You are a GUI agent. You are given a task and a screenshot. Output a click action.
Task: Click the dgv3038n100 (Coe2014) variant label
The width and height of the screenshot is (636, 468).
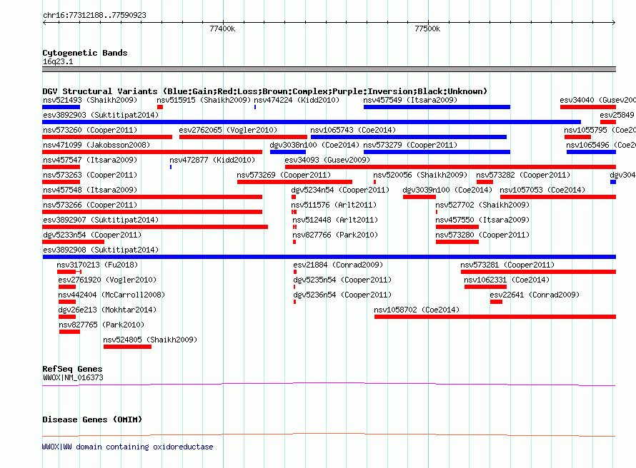pos(314,145)
